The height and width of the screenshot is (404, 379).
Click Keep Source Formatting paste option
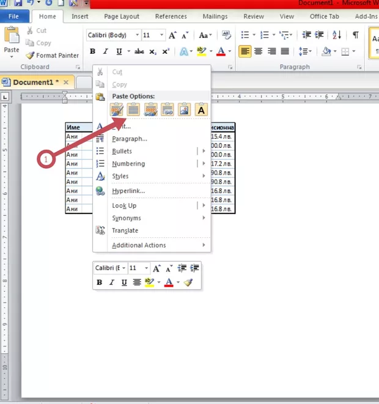pos(117,109)
